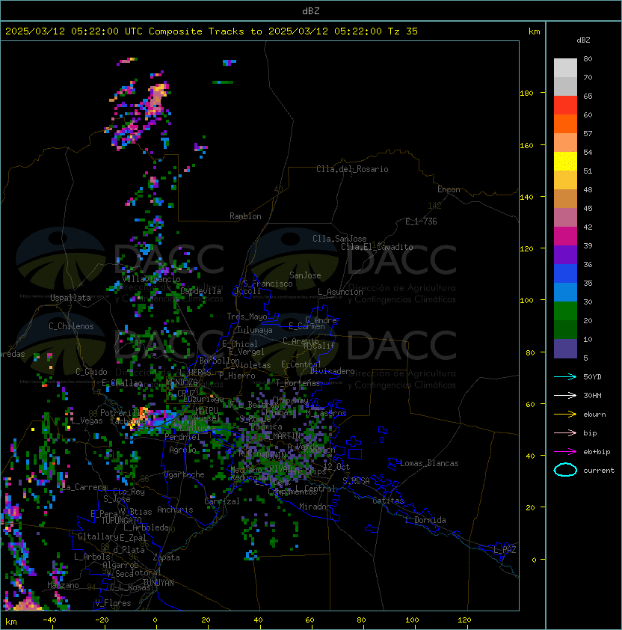Select the 'Anchoris' place label

(175, 510)
